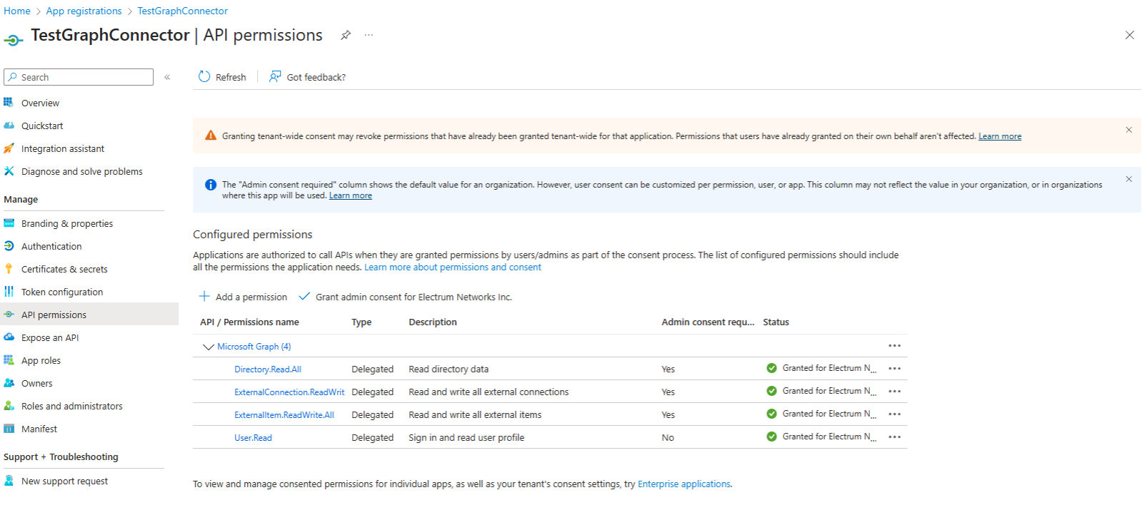The image size is (1142, 505).
Task: Go to Authentication settings
Action: pyautogui.click(x=51, y=246)
